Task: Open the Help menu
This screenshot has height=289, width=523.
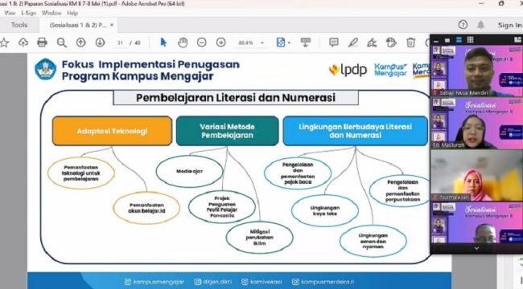Action: 72,13
